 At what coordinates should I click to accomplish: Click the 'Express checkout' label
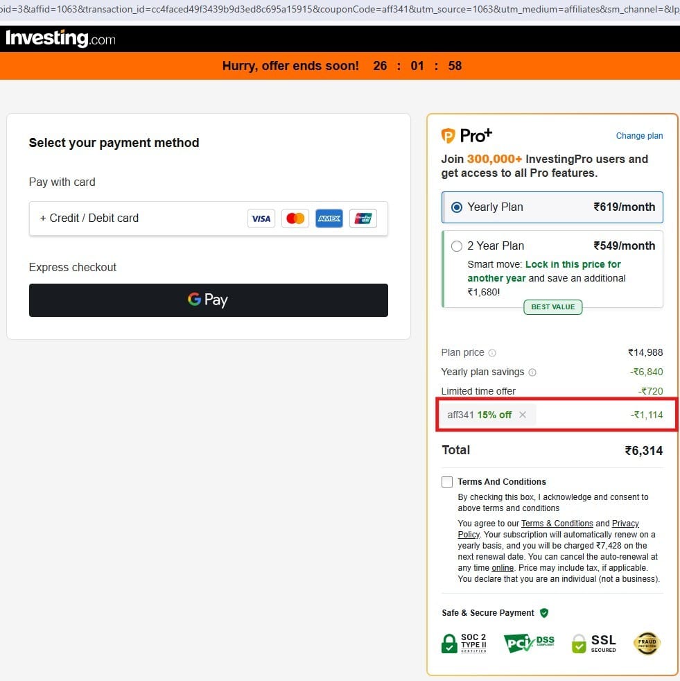coord(73,267)
